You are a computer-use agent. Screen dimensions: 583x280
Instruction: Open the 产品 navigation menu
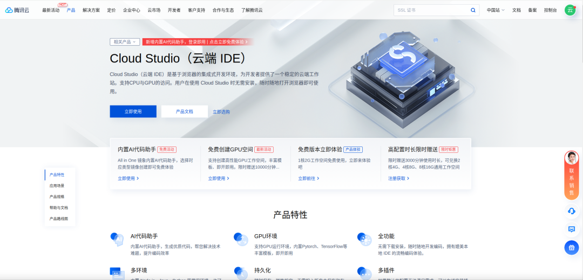coord(71,10)
